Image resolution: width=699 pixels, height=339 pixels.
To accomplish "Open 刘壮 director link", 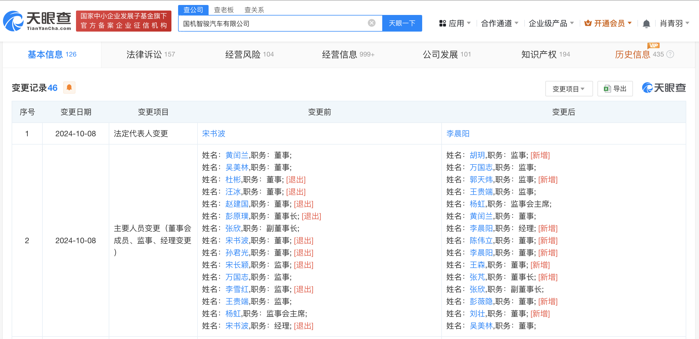I will click(477, 314).
